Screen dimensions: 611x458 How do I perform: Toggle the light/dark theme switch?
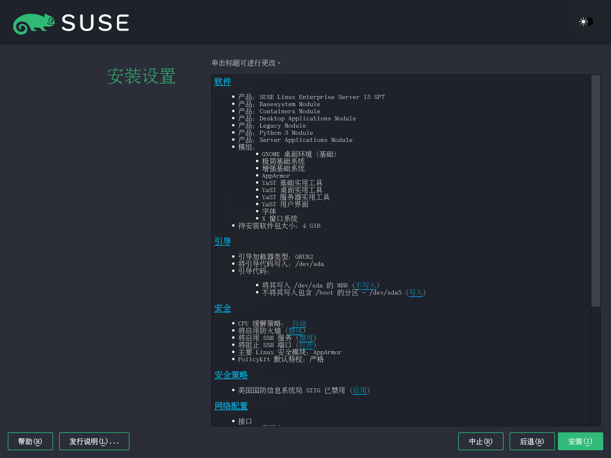[586, 22]
